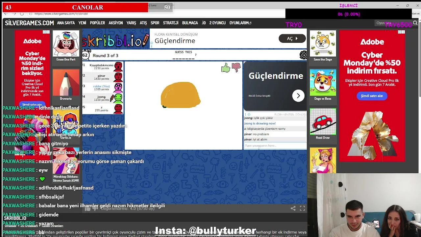Screen dimensions: 421x237
Task: Open the ATIŞ category
Action: [x=143, y=23]
